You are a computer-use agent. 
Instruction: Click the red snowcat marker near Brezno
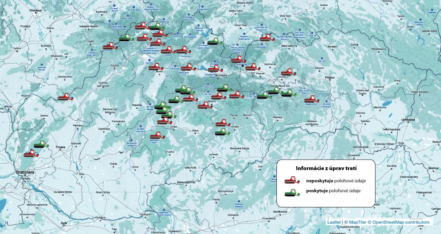click(x=205, y=105)
